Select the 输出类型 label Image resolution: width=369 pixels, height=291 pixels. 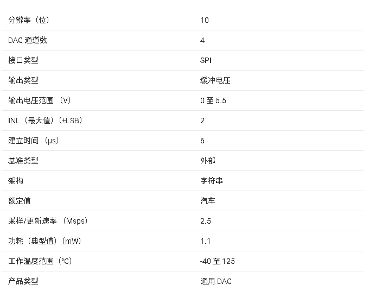(23, 80)
